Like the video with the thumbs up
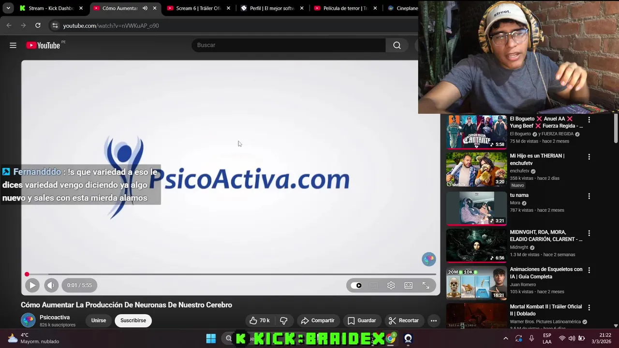Image resolution: width=619 pixels, height=348 pixels. point(260,320)
